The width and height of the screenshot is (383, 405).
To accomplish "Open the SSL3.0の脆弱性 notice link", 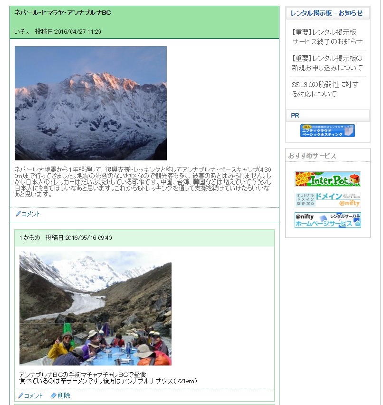I will (x=325, y=89).
